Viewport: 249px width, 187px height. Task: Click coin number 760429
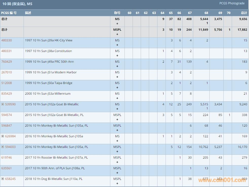[7, 62]
